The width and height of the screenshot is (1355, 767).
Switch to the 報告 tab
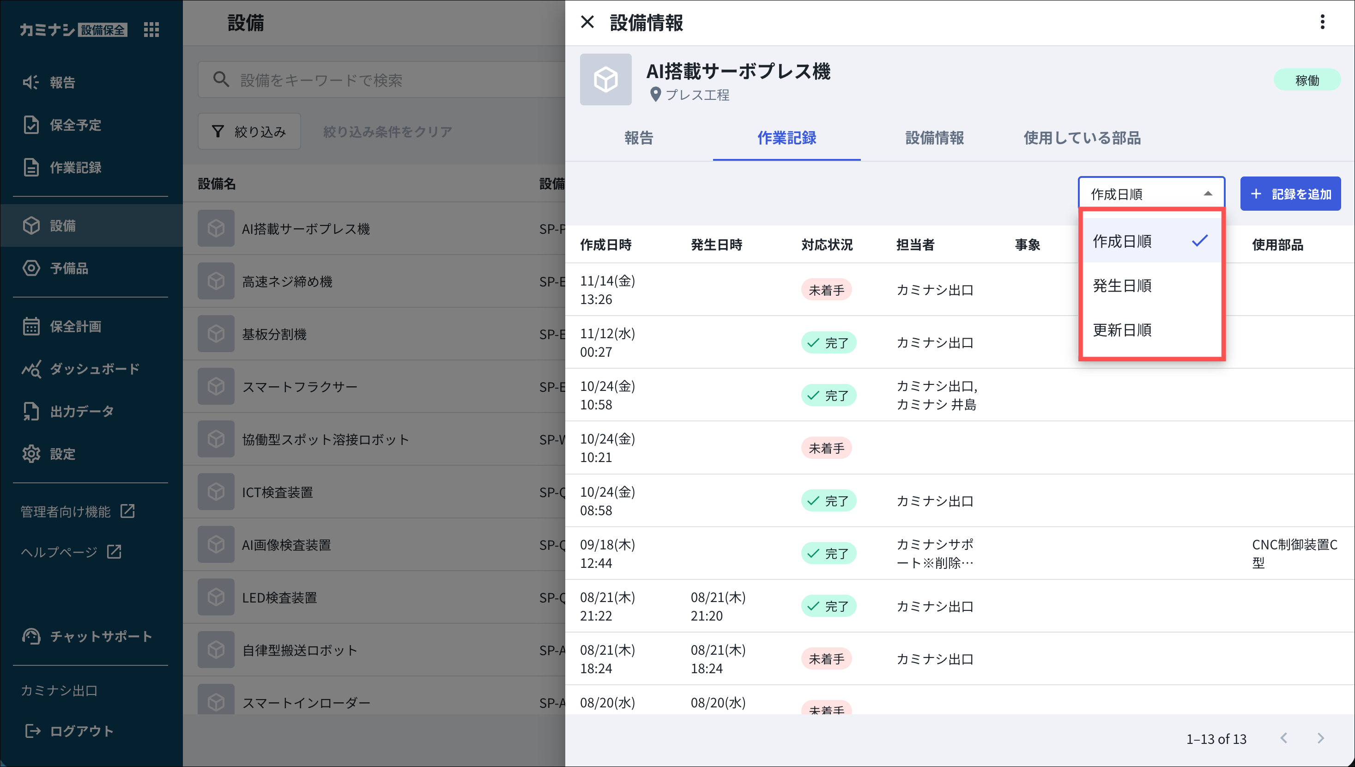(x=639, y=138)
